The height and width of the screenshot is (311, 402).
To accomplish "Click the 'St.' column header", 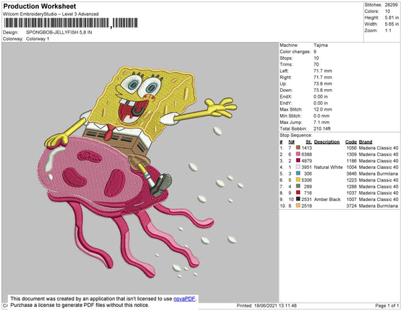I will [309, 142].
